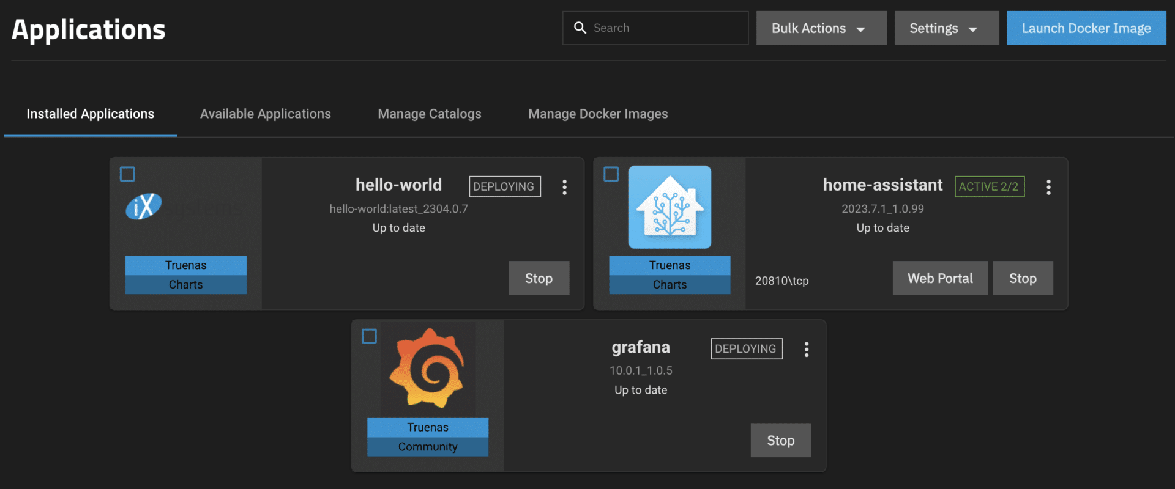1175x489 pixels.
Task: Click the Charts label on home-assistant card
Action: click(670, 284)
